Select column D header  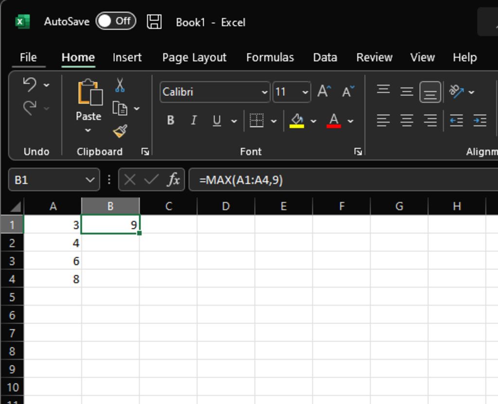226,207
